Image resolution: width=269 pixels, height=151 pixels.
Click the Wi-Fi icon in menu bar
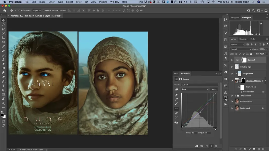tap(213, 2)
